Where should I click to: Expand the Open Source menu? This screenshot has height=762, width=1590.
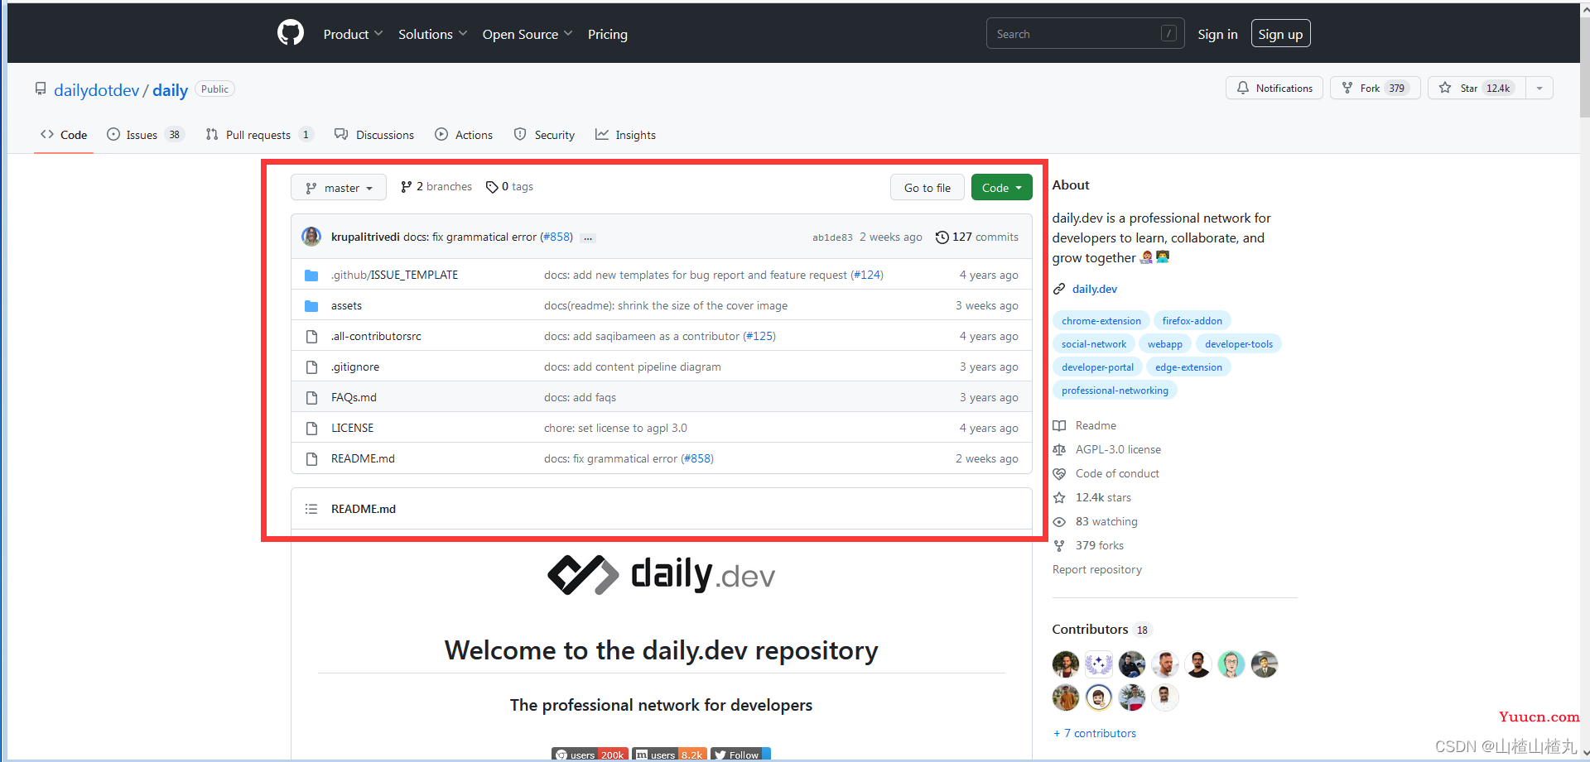[x=527, y=34]
